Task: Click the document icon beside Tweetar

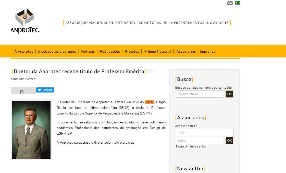Action: click(22, 92)
